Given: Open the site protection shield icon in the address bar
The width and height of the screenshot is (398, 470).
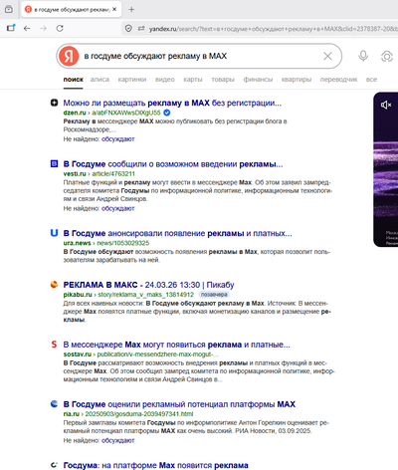Looking at the screenshot, I should point(128,29).
